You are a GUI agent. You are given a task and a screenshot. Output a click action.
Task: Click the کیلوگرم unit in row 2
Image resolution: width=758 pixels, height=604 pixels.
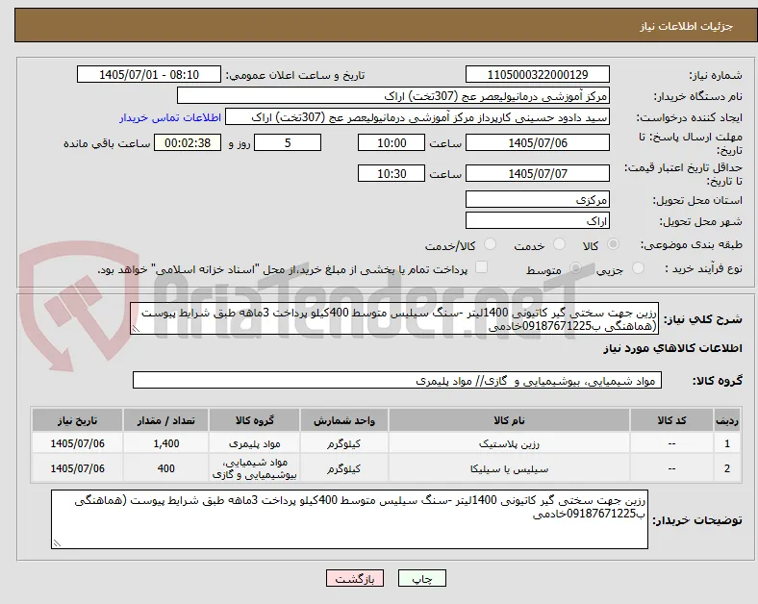[x=343, y=468]
